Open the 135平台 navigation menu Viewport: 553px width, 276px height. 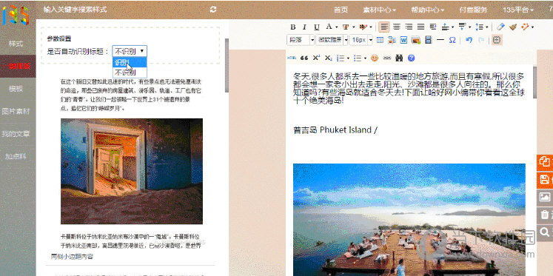518,10
